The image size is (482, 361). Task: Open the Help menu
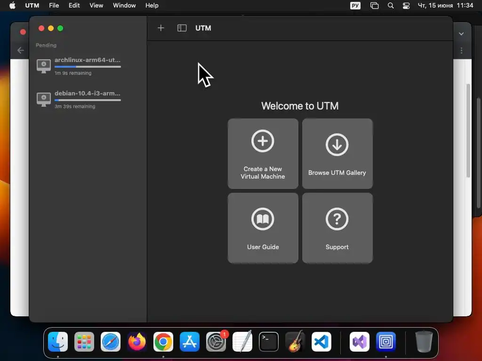tap(152, 6)
